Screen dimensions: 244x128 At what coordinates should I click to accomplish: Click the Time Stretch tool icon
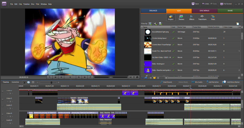[x=29, y=82]
